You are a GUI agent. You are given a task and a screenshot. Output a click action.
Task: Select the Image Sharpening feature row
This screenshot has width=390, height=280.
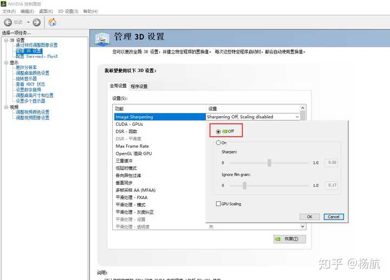(x=160, y=117)
